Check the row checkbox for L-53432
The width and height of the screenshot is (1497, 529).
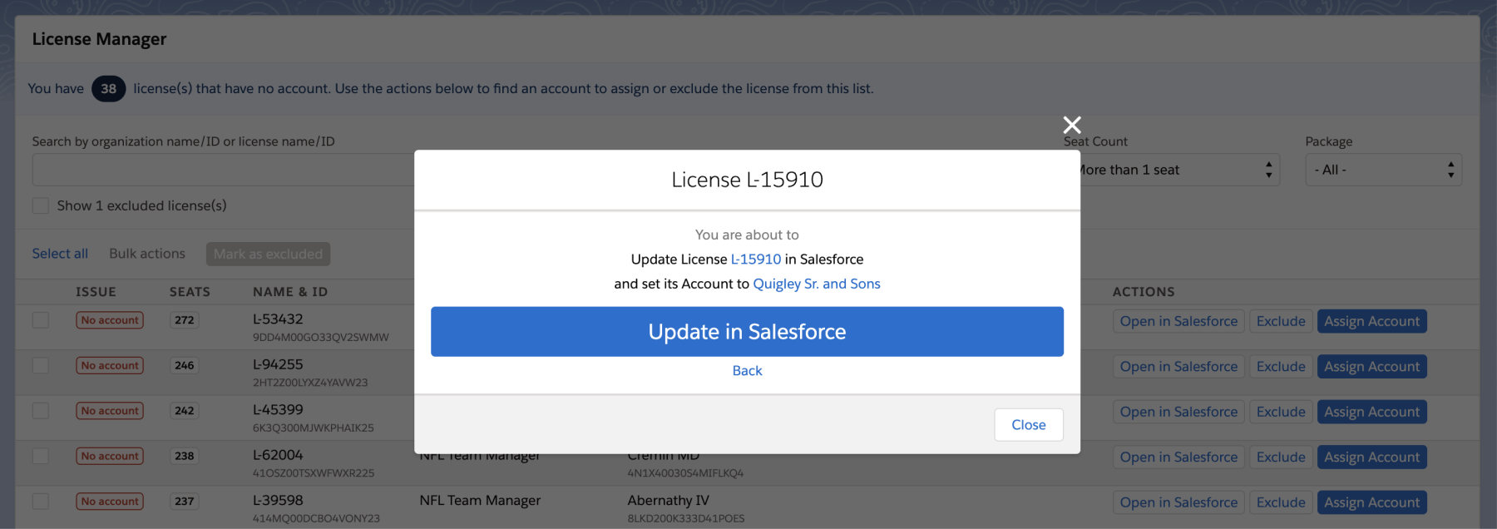point(40,320)
